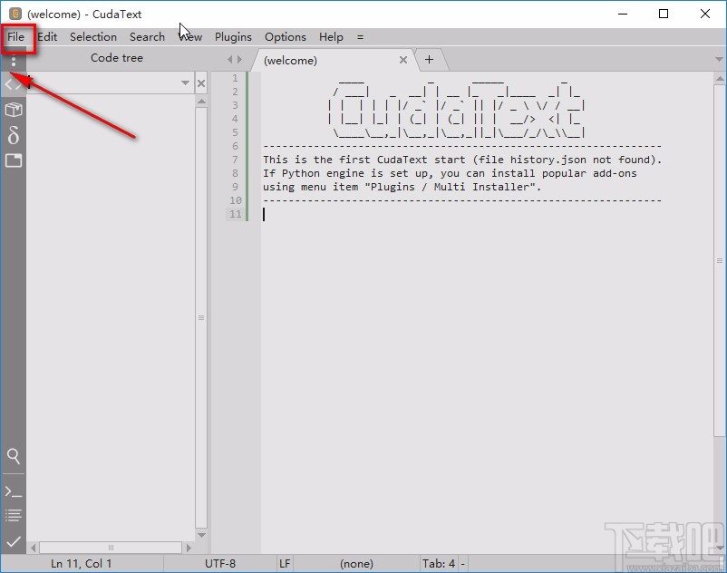The image size is (727, 573).
Task: Click the Code tree vertical scrollbar
Action: [x=201, y=317]
